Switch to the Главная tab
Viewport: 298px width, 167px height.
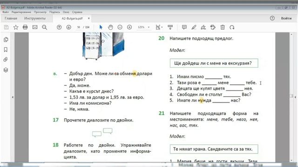pos(11,19)
